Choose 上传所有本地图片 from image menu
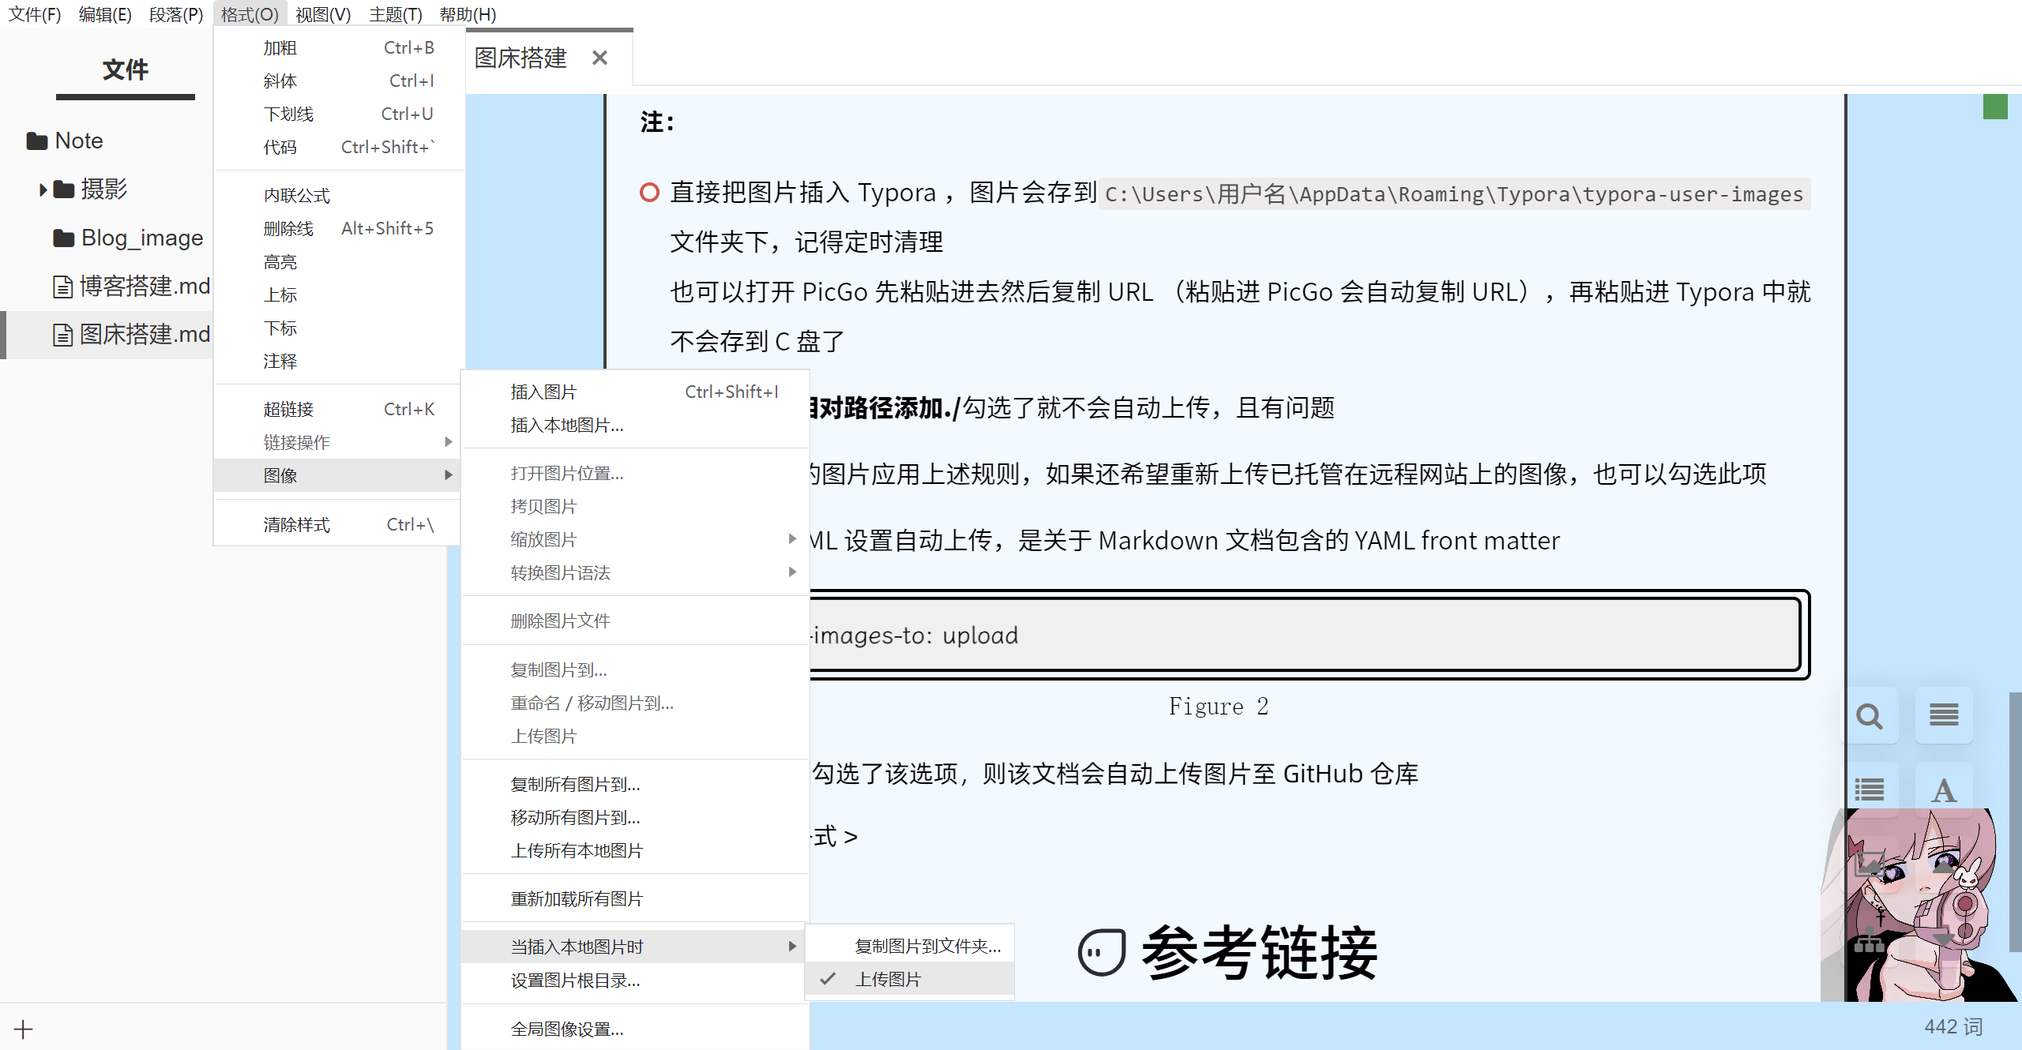 pos(577,850)
